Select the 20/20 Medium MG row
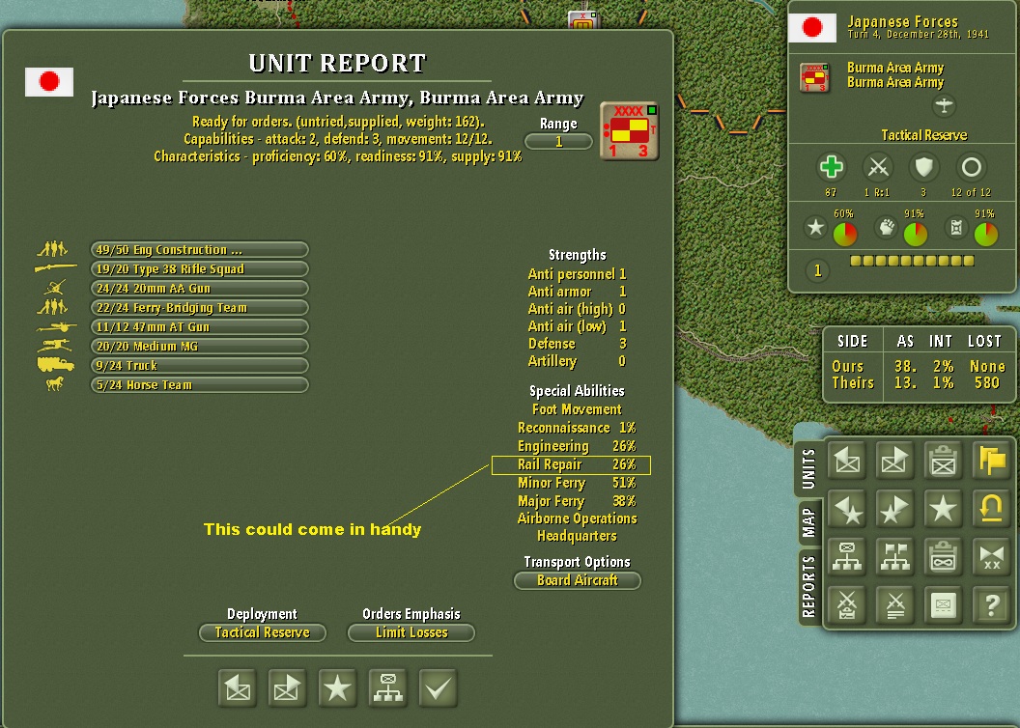 tap(199, 346)
